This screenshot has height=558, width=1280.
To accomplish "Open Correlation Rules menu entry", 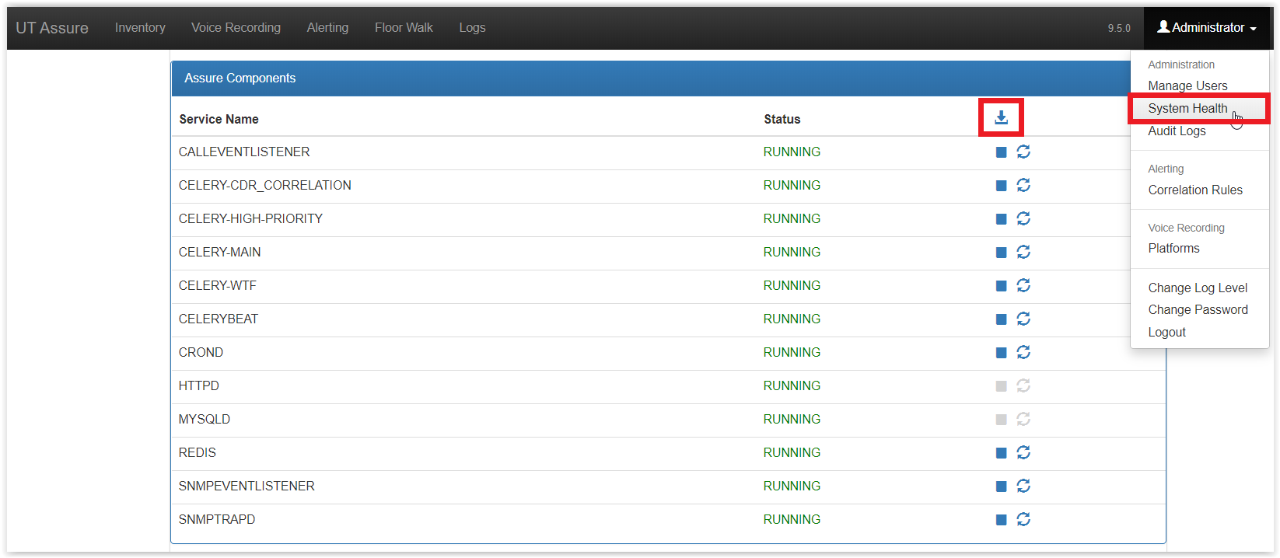I will click(1195, 190).
